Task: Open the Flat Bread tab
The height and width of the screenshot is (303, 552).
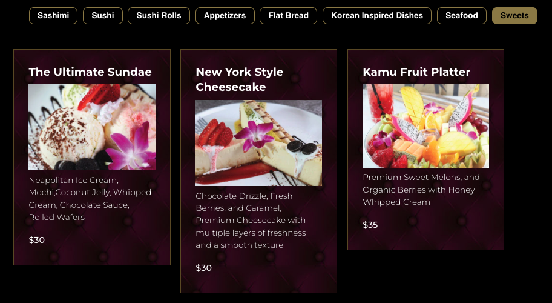Action: pyautogui.click(x=288, y=16)
